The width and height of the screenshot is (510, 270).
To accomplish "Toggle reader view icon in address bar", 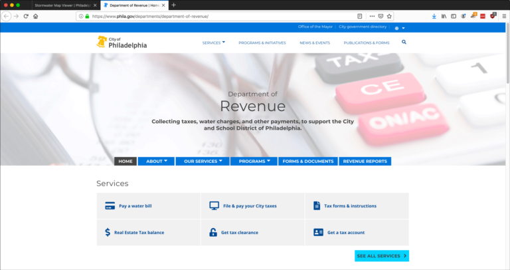I will click(360, 16).
